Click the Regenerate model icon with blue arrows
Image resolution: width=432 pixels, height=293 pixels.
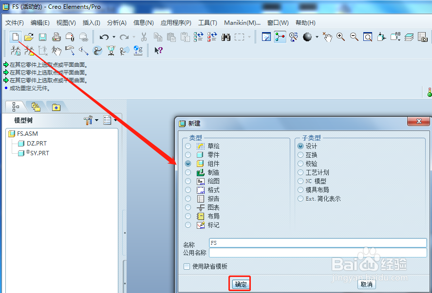pyautogui.click(x=198, y=37)
